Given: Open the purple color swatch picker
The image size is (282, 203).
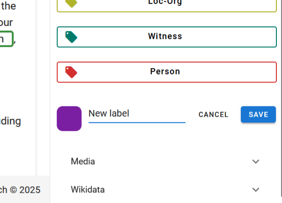Looking at the screenshot, I should click(69, 118).
